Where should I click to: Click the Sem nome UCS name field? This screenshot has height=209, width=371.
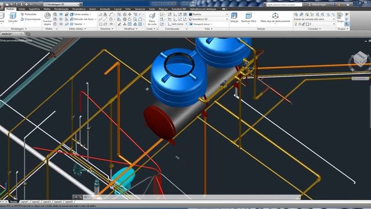click(177, 24)
